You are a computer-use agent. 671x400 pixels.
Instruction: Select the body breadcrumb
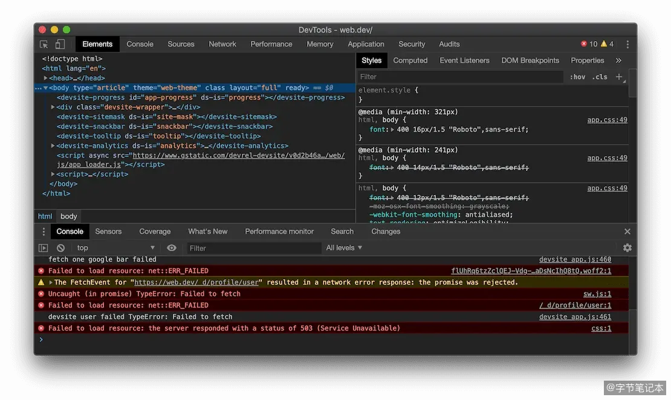68,216
